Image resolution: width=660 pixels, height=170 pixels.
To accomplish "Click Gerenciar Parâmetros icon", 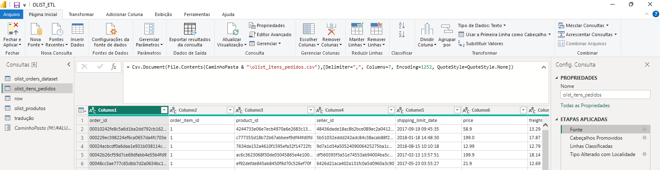I will 149,29.
